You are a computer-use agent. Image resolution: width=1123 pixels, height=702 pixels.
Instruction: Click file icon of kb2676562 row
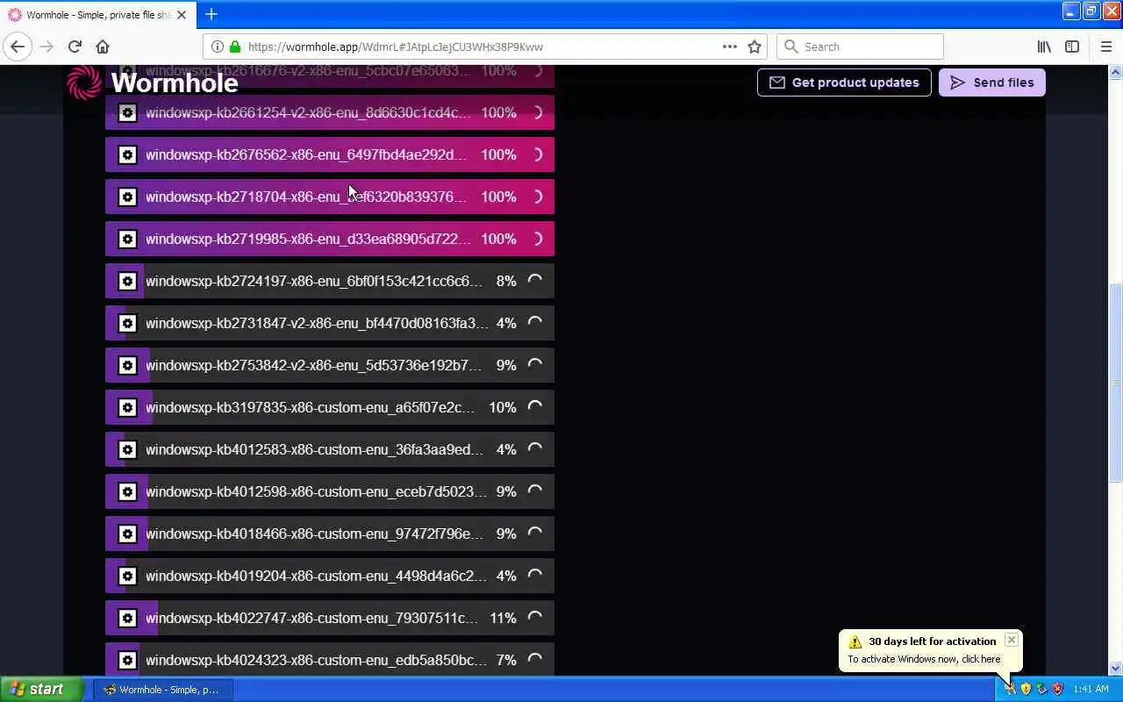click(127, 154)
